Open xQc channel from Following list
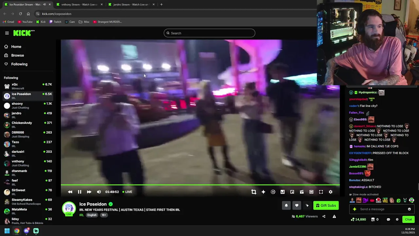The image size is (419, 236). [28, 86]
